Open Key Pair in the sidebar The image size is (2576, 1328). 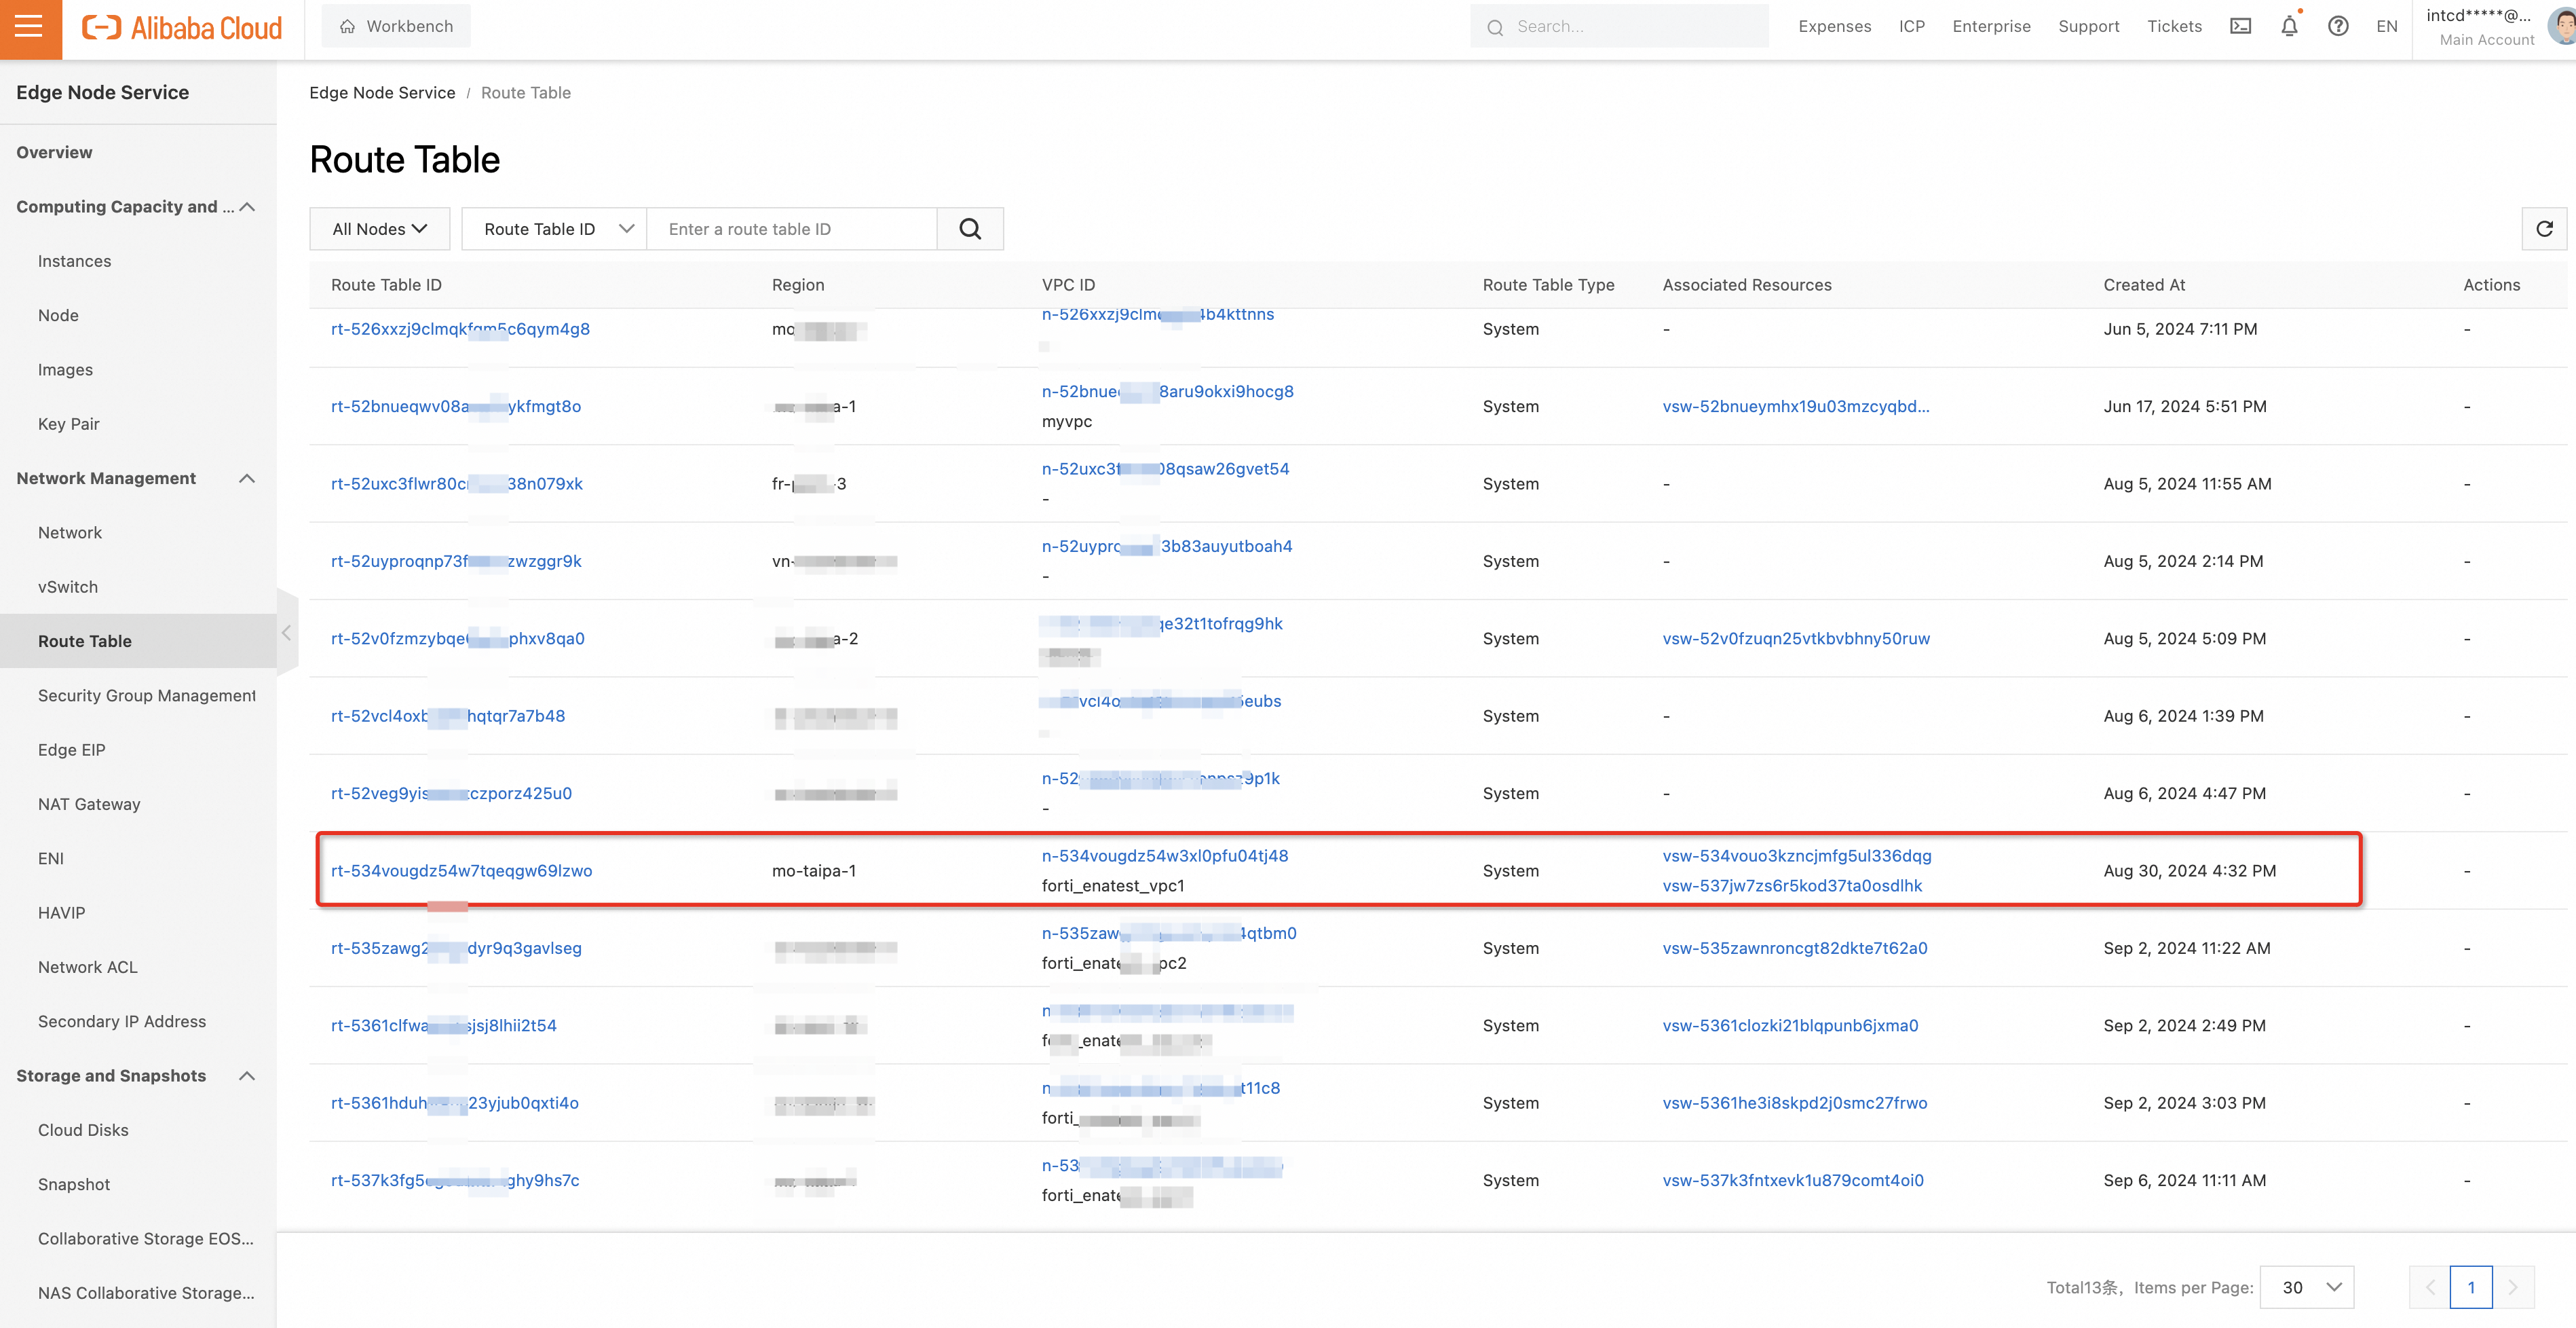pyautogui.click(x=68, y=424)
